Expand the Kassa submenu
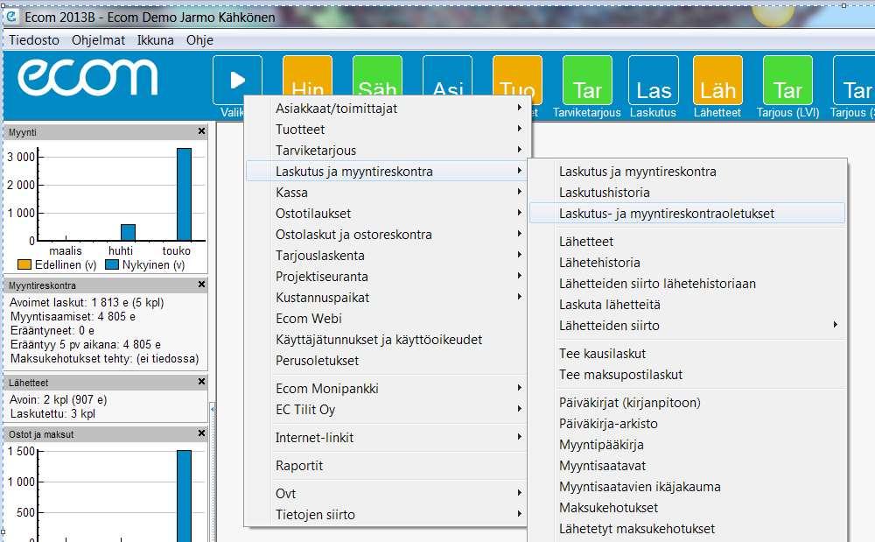The image size is (875, 542). (387, 193)
